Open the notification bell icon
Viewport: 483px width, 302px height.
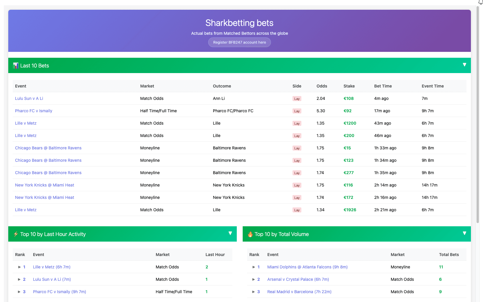tap(481, 2)
